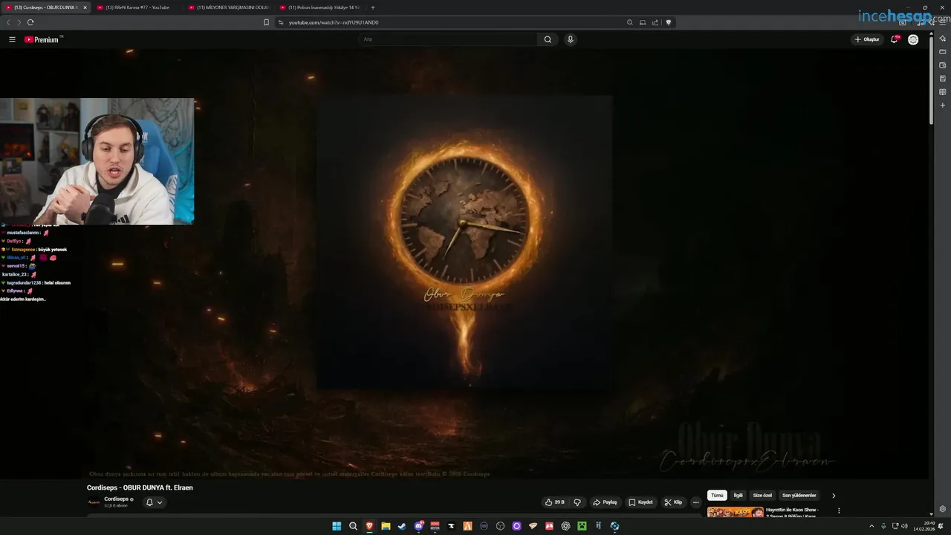This screenshot has width=951, height=535.
Task: Open Hayrettin ile Kaos Show thumbnail
Action: click(735, 512)
